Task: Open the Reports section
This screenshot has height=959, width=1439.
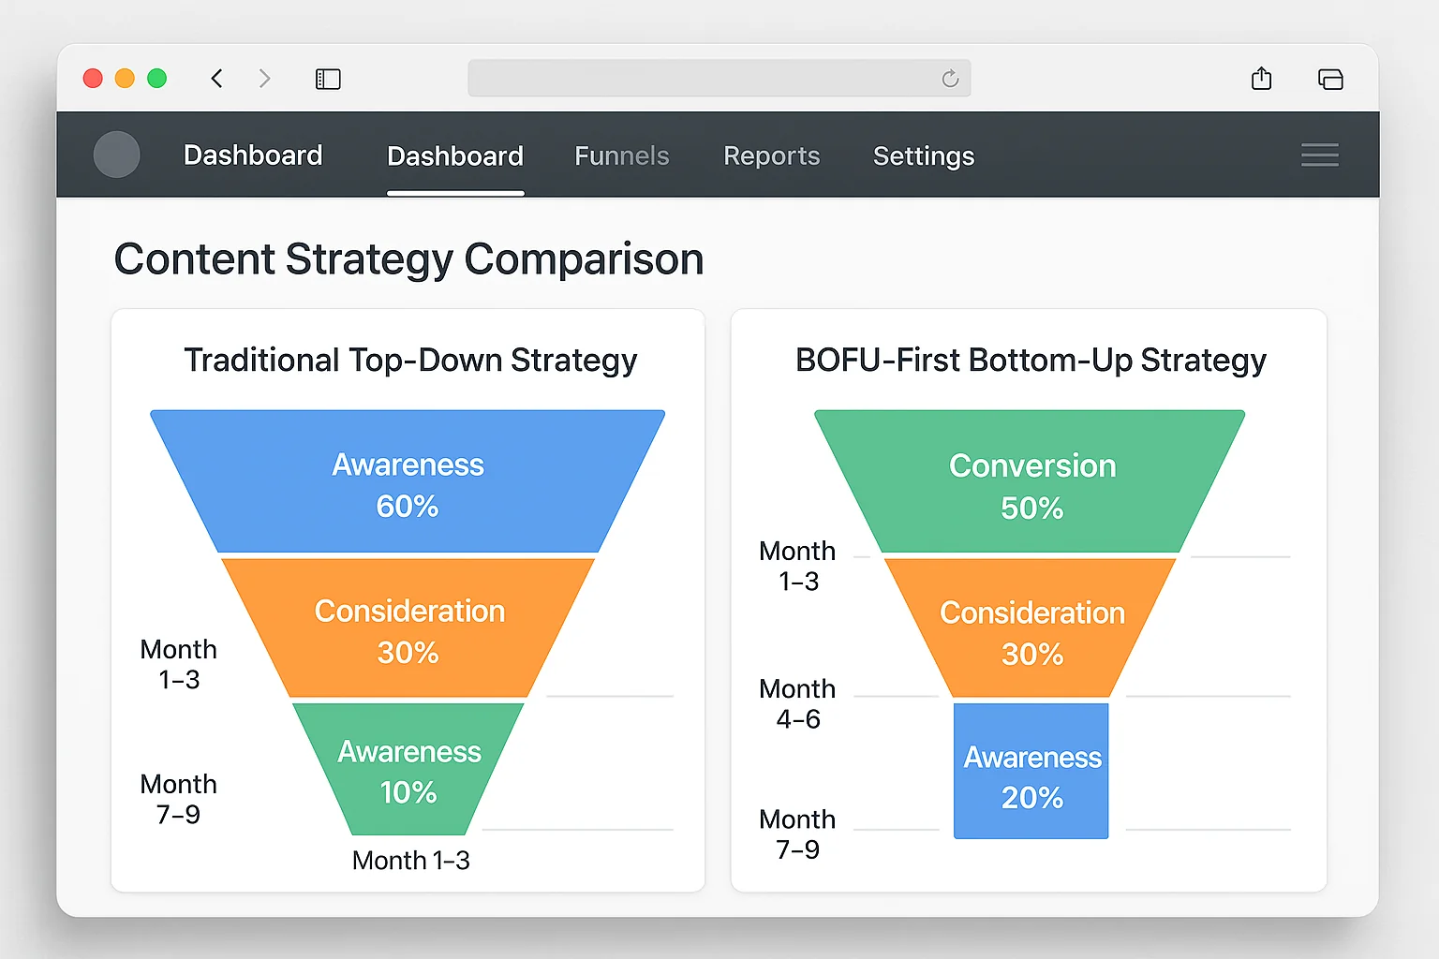Action: (771, 156)
